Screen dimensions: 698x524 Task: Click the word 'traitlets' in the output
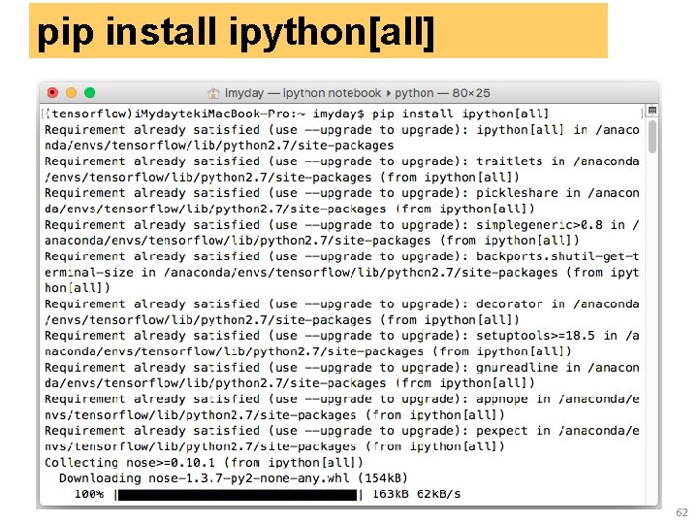[509, 161]
